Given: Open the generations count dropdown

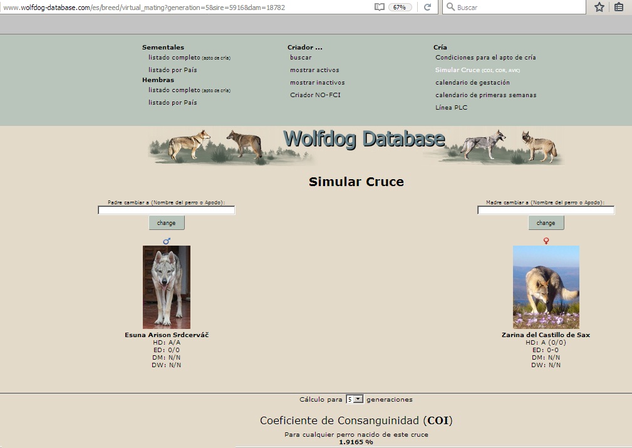Looking at the screenshot, I should [355, 399].
